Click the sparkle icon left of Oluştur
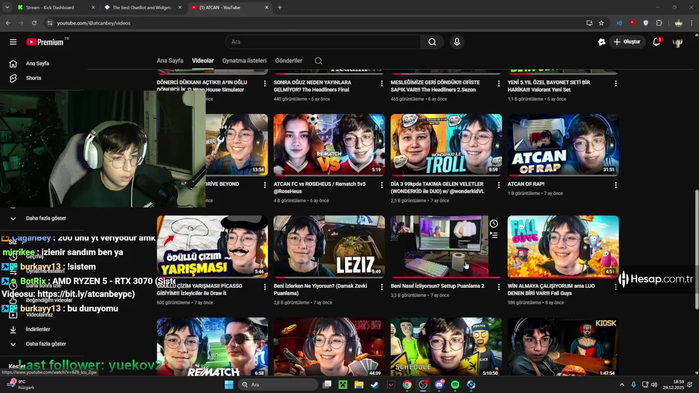699x393 pixels. point(601,42)
